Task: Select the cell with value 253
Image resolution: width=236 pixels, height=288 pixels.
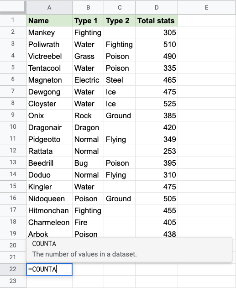Action: pos(157,151)
